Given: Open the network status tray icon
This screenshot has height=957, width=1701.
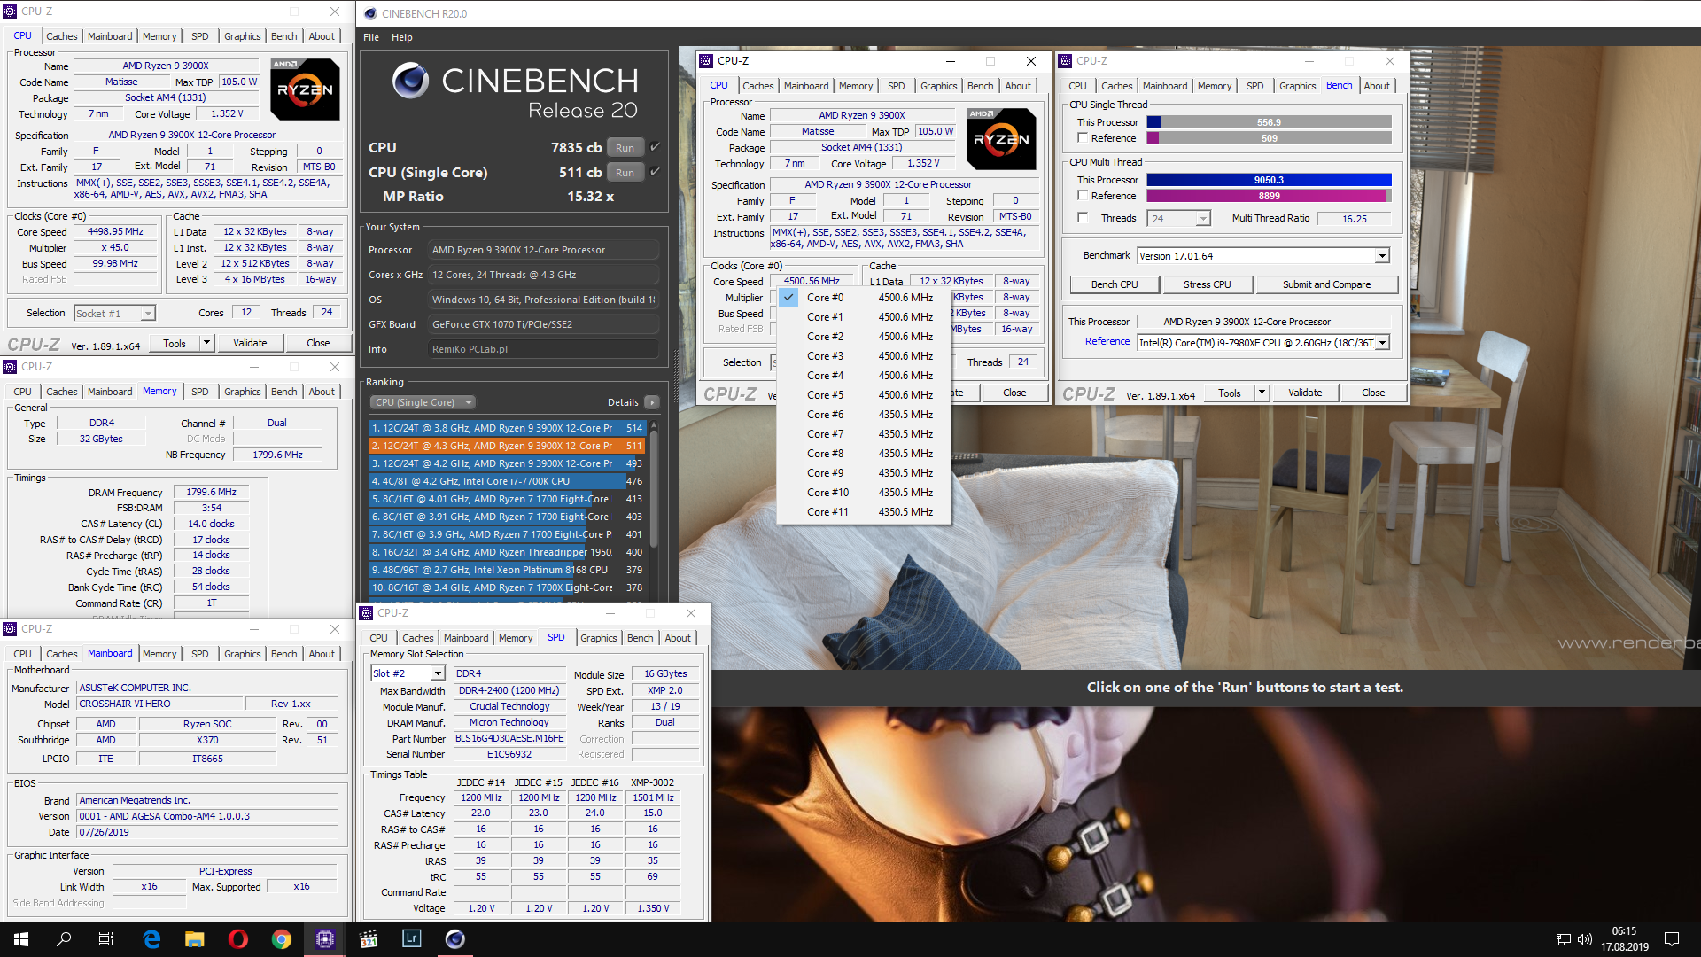Looking at the screenshot, I should coord(1564,939).
